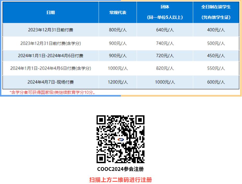The height and width of the screenshot is (184, 242).
Task: Click the 2023年12月31日前付费(含学分) row label
Action: coord(51,43)
